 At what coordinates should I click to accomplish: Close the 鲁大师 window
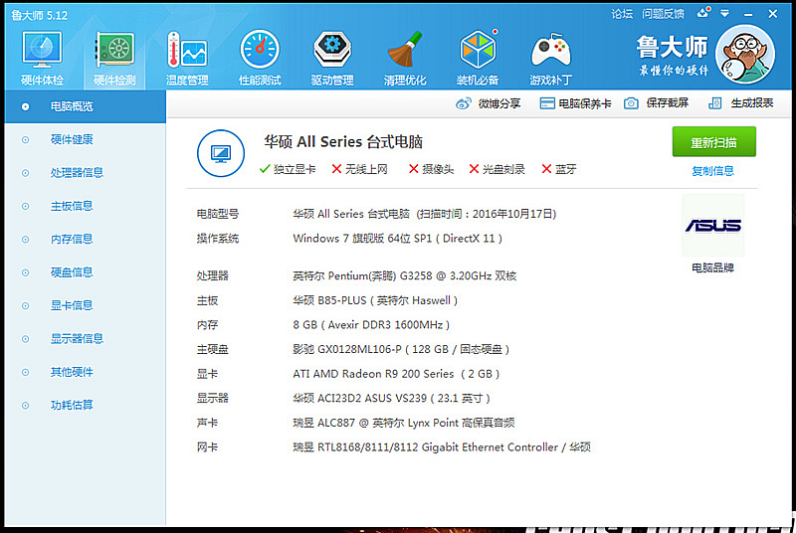pos(773,14)
